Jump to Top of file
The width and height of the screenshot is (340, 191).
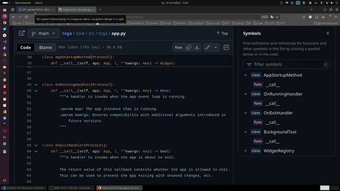point(222,33)
